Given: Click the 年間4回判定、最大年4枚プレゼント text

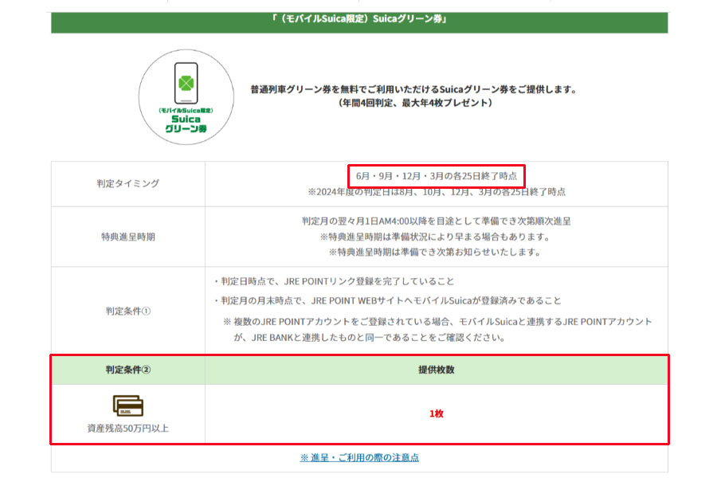Looking at the screenshot, I should [x=413, y=103].
